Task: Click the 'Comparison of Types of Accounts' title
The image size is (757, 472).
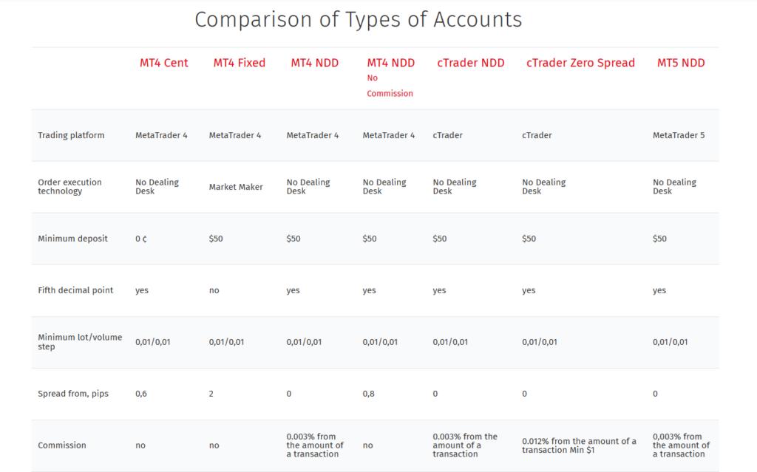Action: pyautogui.click(x=359, y=20)
